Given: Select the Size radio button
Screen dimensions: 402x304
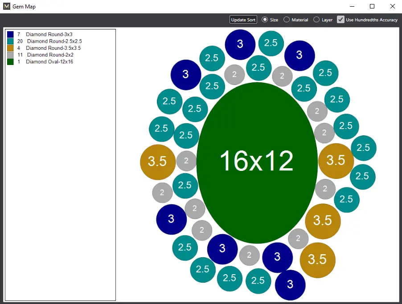Looking at the screenshot, I should (x=265, y=20).
